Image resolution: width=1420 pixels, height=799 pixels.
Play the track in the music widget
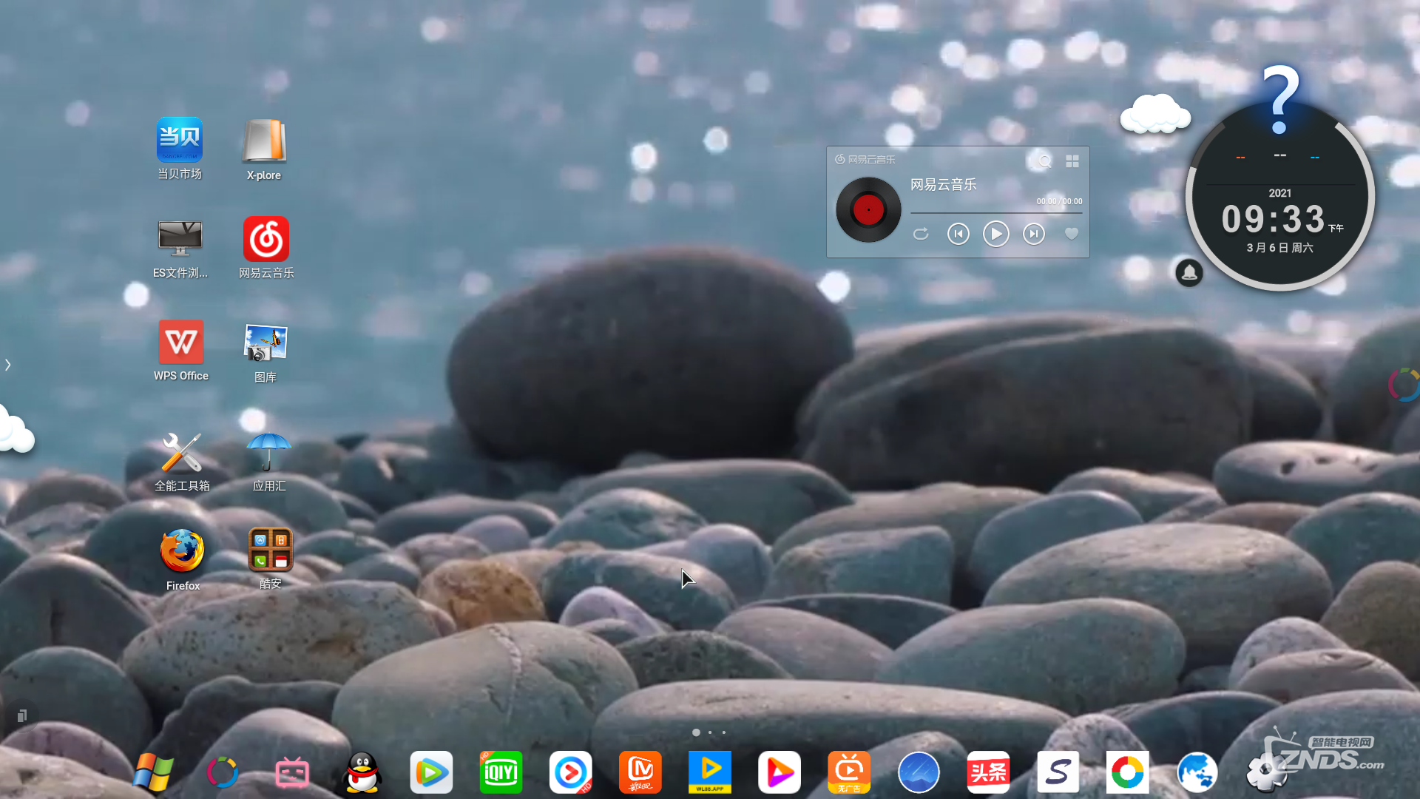coord(996,234)
